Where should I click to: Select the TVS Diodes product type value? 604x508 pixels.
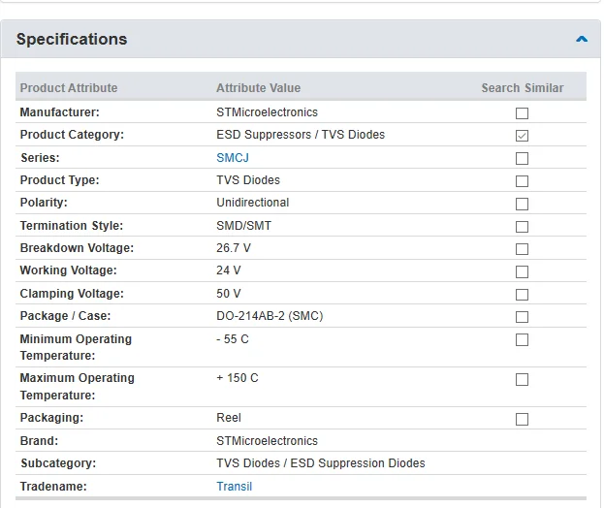coord(248,180)
